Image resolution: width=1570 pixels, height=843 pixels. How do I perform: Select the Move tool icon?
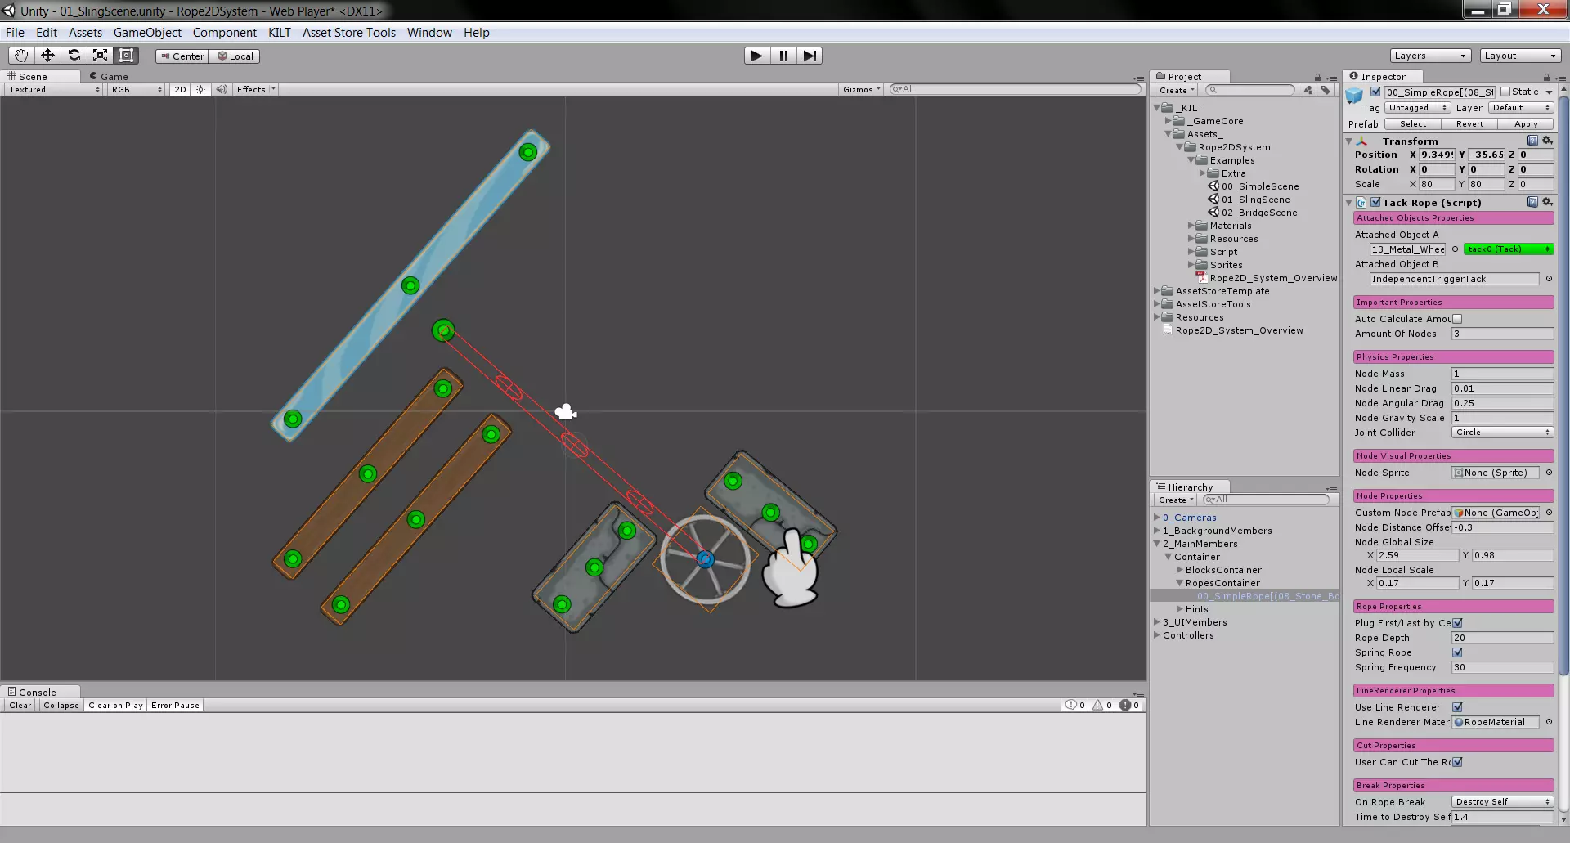pyautogui.click(x=47, y=56)
